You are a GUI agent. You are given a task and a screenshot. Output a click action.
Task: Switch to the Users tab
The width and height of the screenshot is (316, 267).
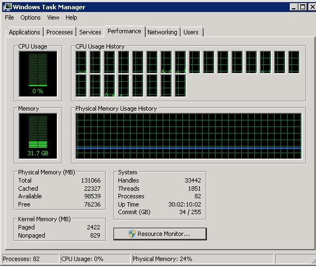pos(191,32)
